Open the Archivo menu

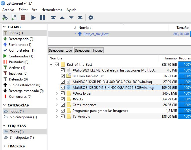click(8, 10)
